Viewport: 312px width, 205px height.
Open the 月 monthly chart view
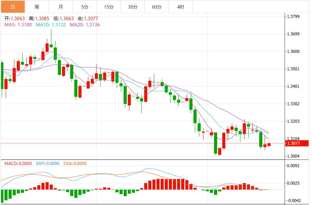pos(61,6)
